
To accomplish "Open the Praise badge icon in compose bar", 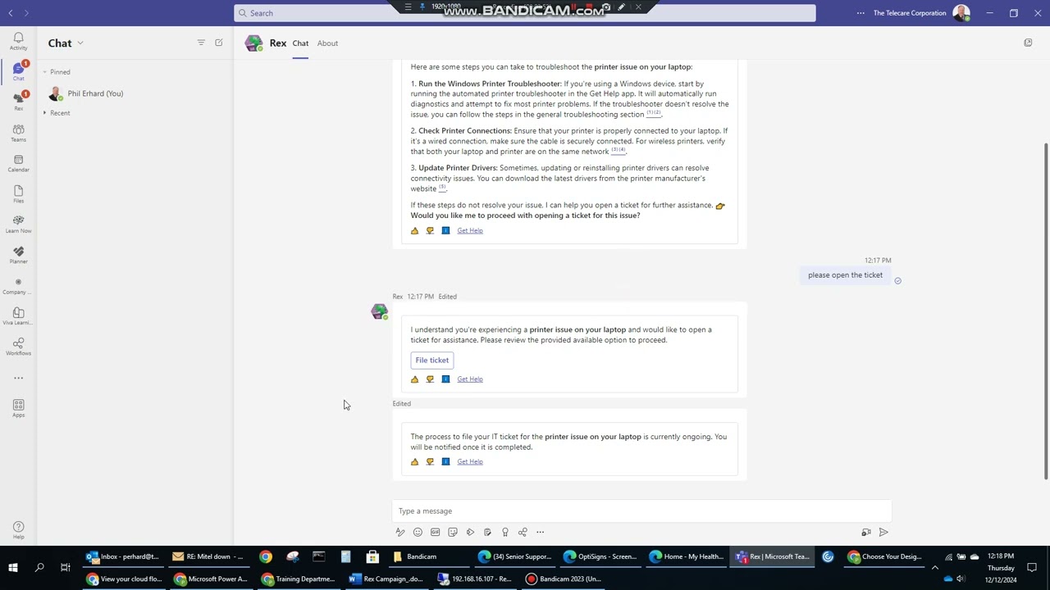I will 505,533.
